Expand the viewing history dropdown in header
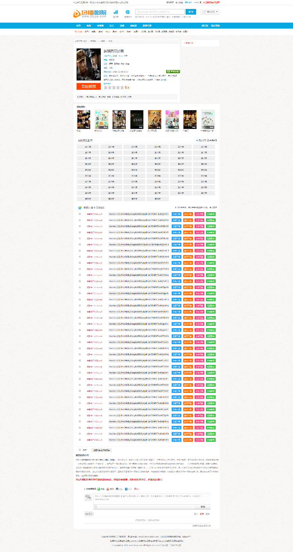Image resolution: width=293 pixels, height=552 pixels. point(210,12)
